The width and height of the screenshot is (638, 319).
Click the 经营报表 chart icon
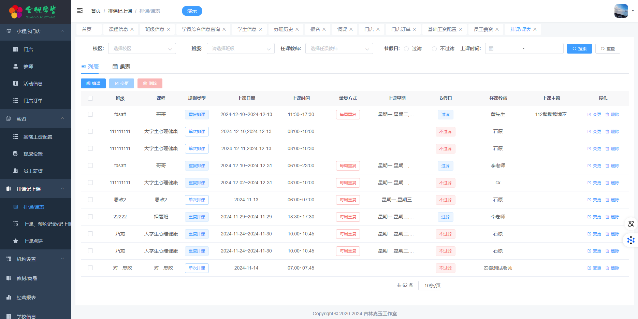(x=9, y=298)
